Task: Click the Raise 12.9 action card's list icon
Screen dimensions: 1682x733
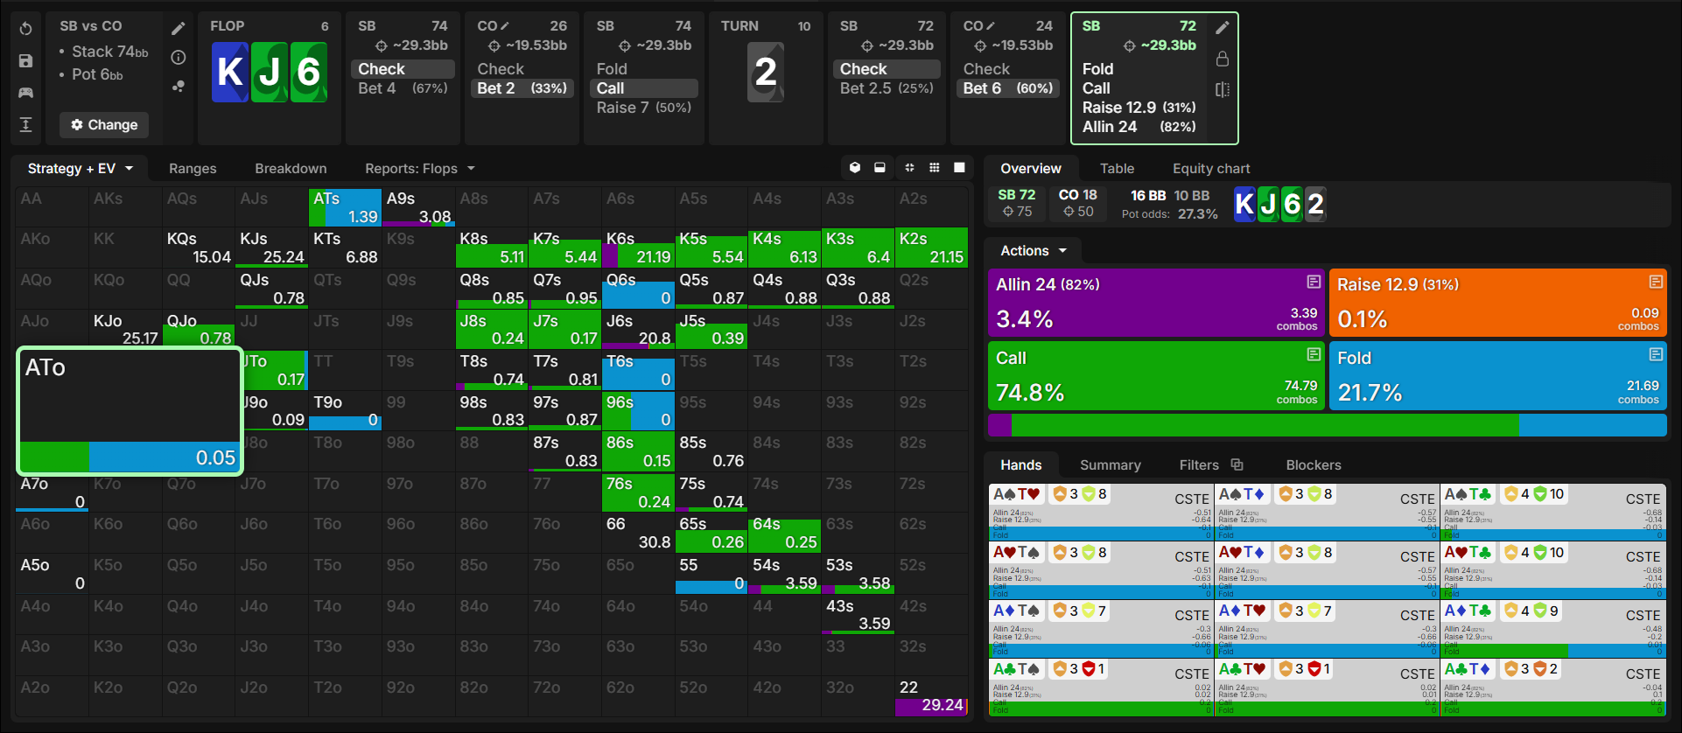Action: coord(1656,282)
